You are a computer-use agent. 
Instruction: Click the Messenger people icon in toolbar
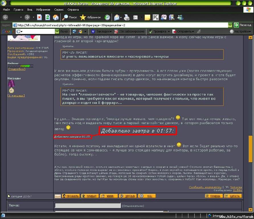180,17
